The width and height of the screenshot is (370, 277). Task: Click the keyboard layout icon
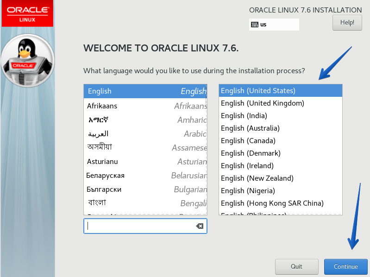point(254,25)
